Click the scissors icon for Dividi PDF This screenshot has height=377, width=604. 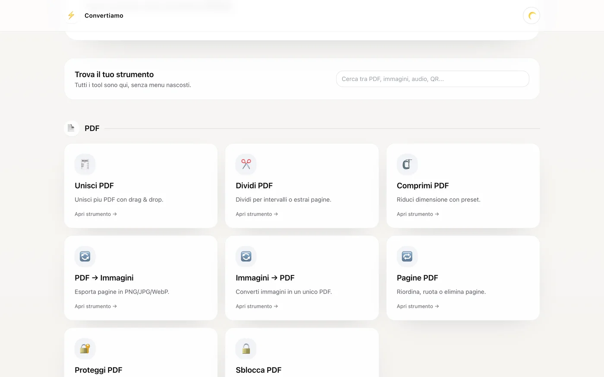[x=246, y=164]
